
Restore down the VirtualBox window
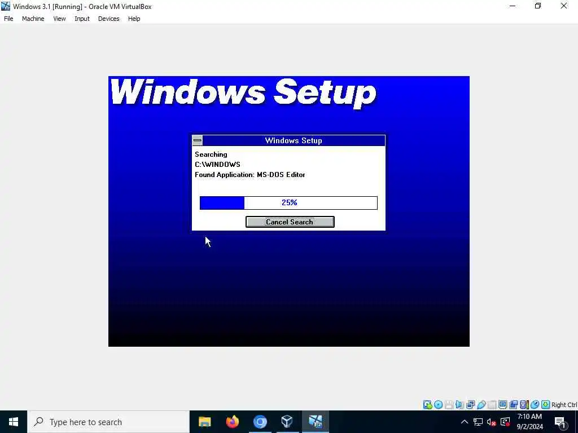(538, 6)
